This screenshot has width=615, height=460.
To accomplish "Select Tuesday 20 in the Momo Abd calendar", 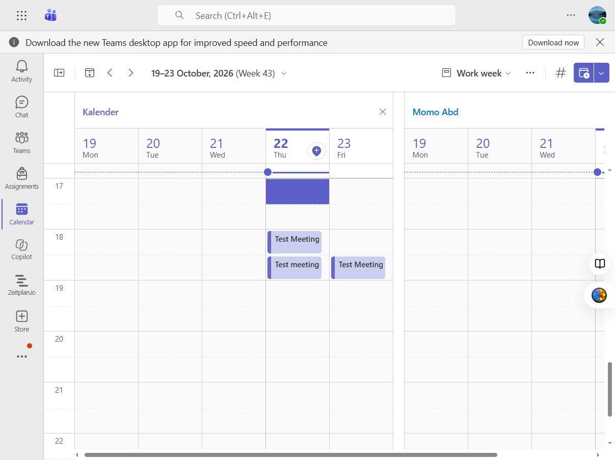I will click(x=500, y=146).
